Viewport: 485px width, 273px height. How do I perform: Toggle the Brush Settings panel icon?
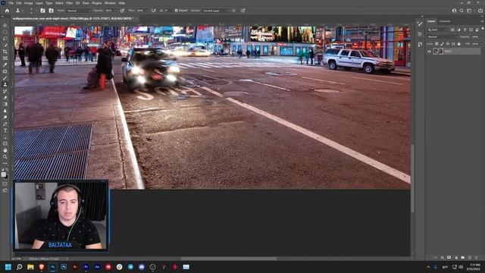tap(42, 11)
